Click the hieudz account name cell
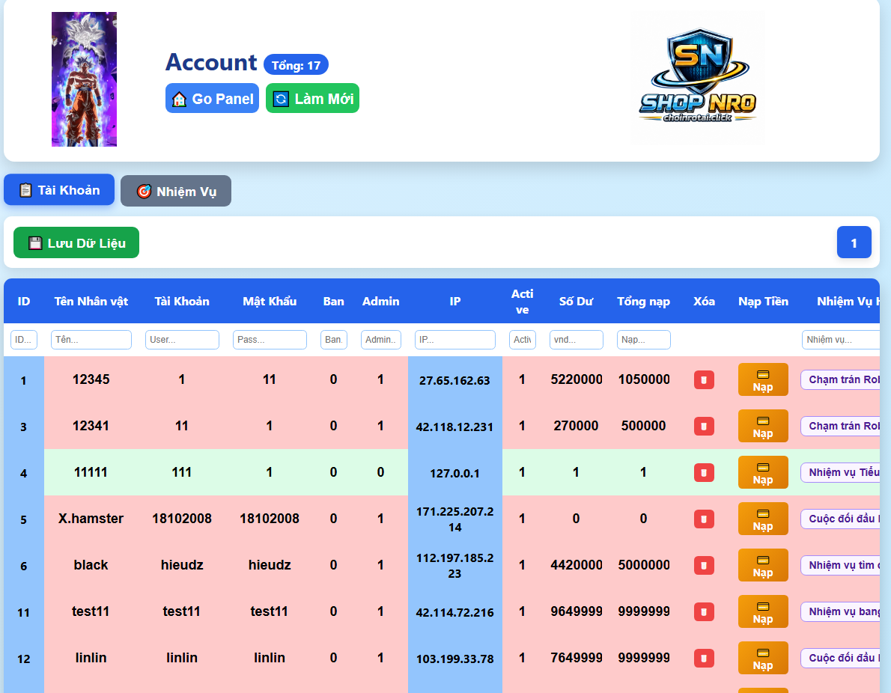Screen dimensions: 891x693 point(182,565)
